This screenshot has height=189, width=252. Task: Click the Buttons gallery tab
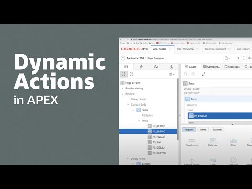[217, 130]
